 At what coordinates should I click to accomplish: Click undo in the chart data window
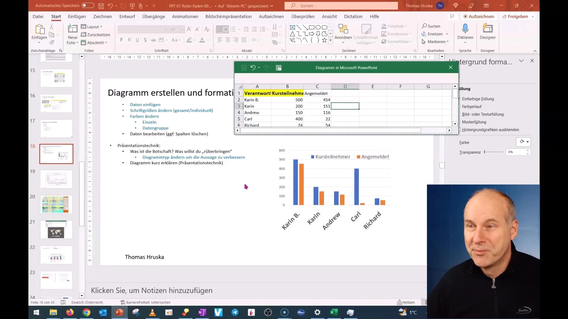[253, 68]
